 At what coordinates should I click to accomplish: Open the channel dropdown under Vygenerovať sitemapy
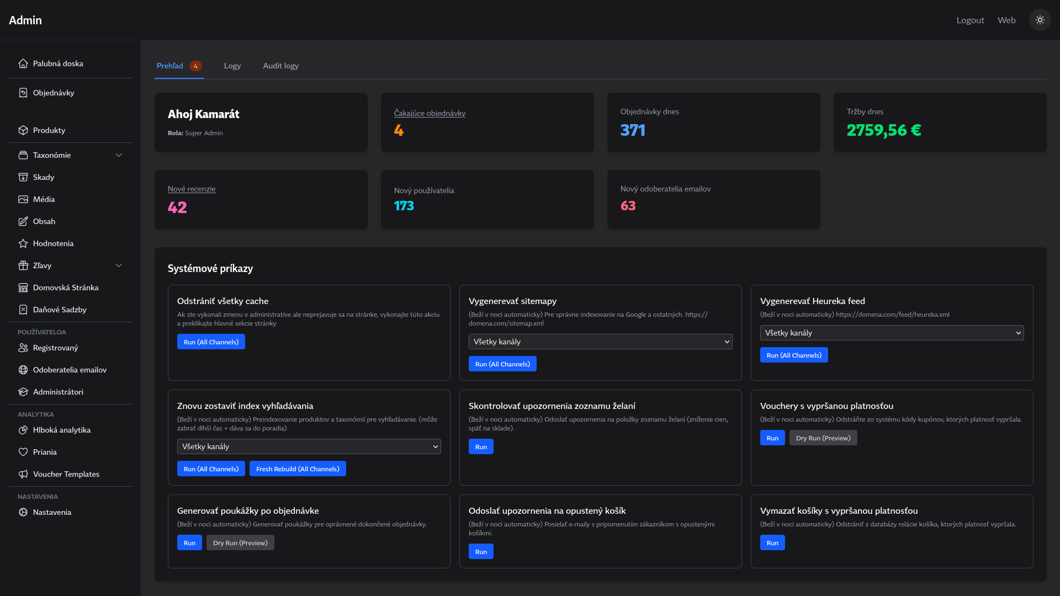click(x=600, y=342)
